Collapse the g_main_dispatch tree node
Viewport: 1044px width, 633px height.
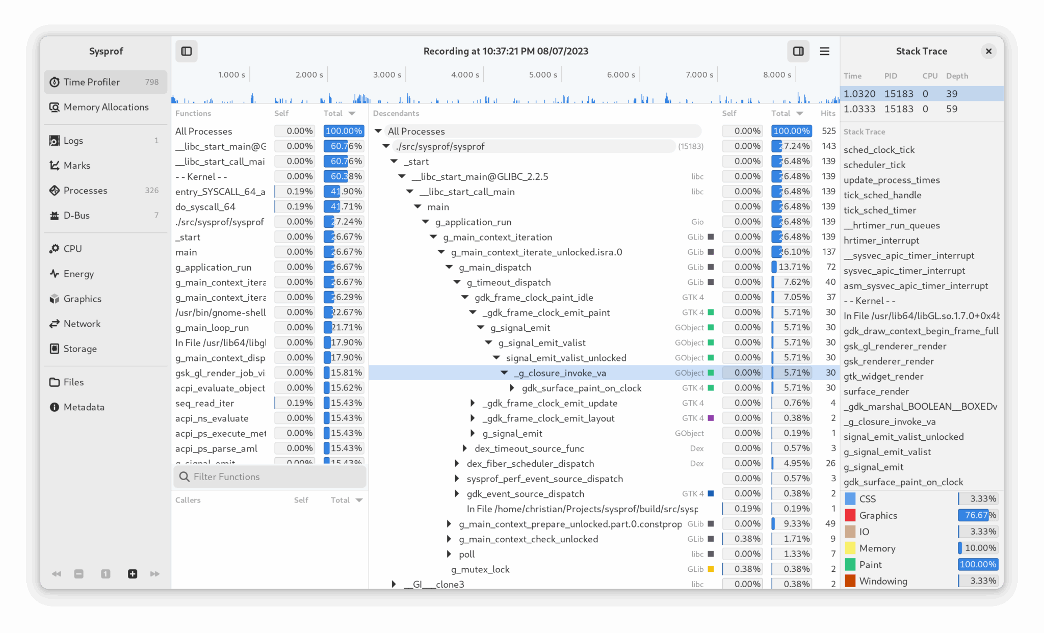(449, 267)
